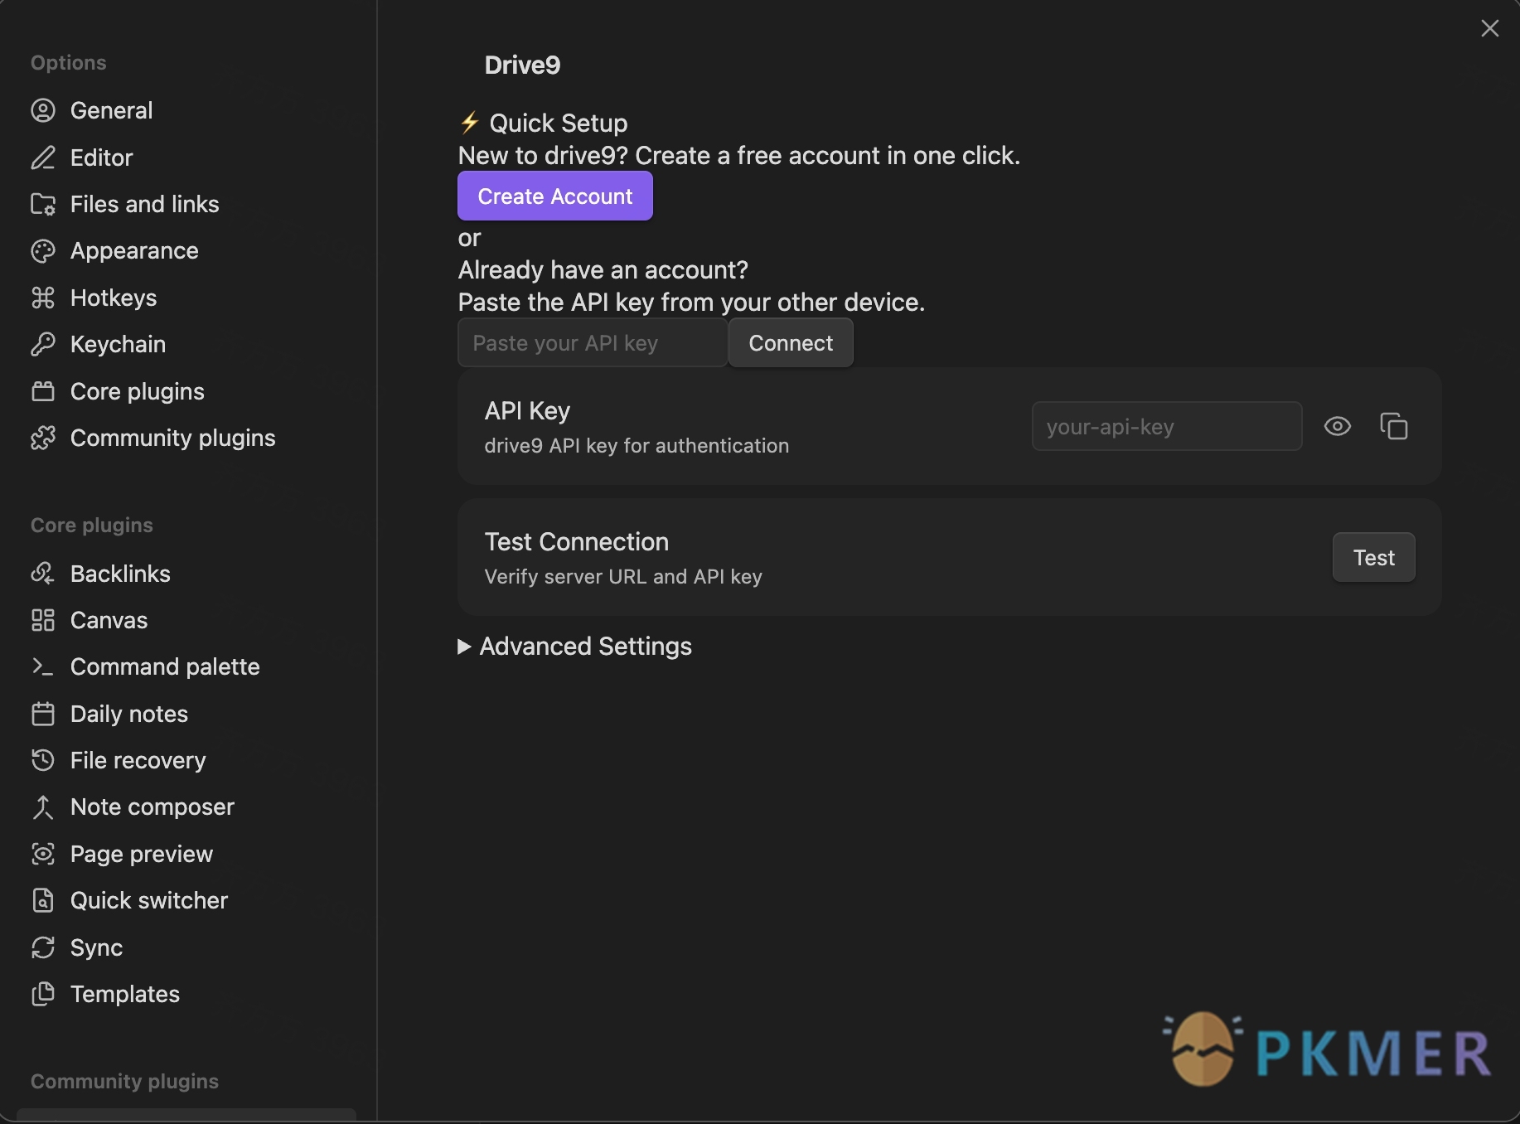
Task: Focus the 'your-api-key' input field
Action: tap(1167, 427)
